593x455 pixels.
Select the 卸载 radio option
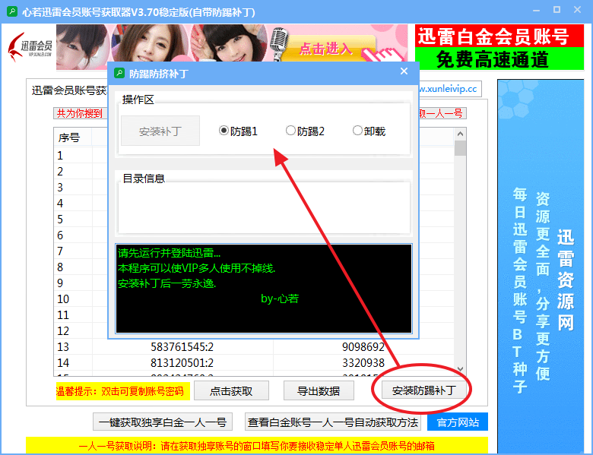(x=369, y=131)
